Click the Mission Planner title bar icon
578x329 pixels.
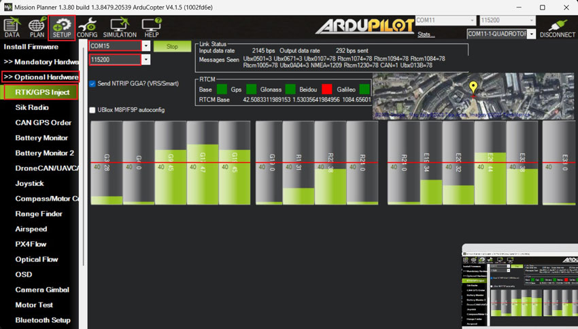point(7,7)
